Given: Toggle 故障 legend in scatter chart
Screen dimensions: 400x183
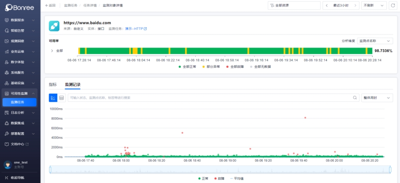Looking at the screenshot, I should pos(218,178).
